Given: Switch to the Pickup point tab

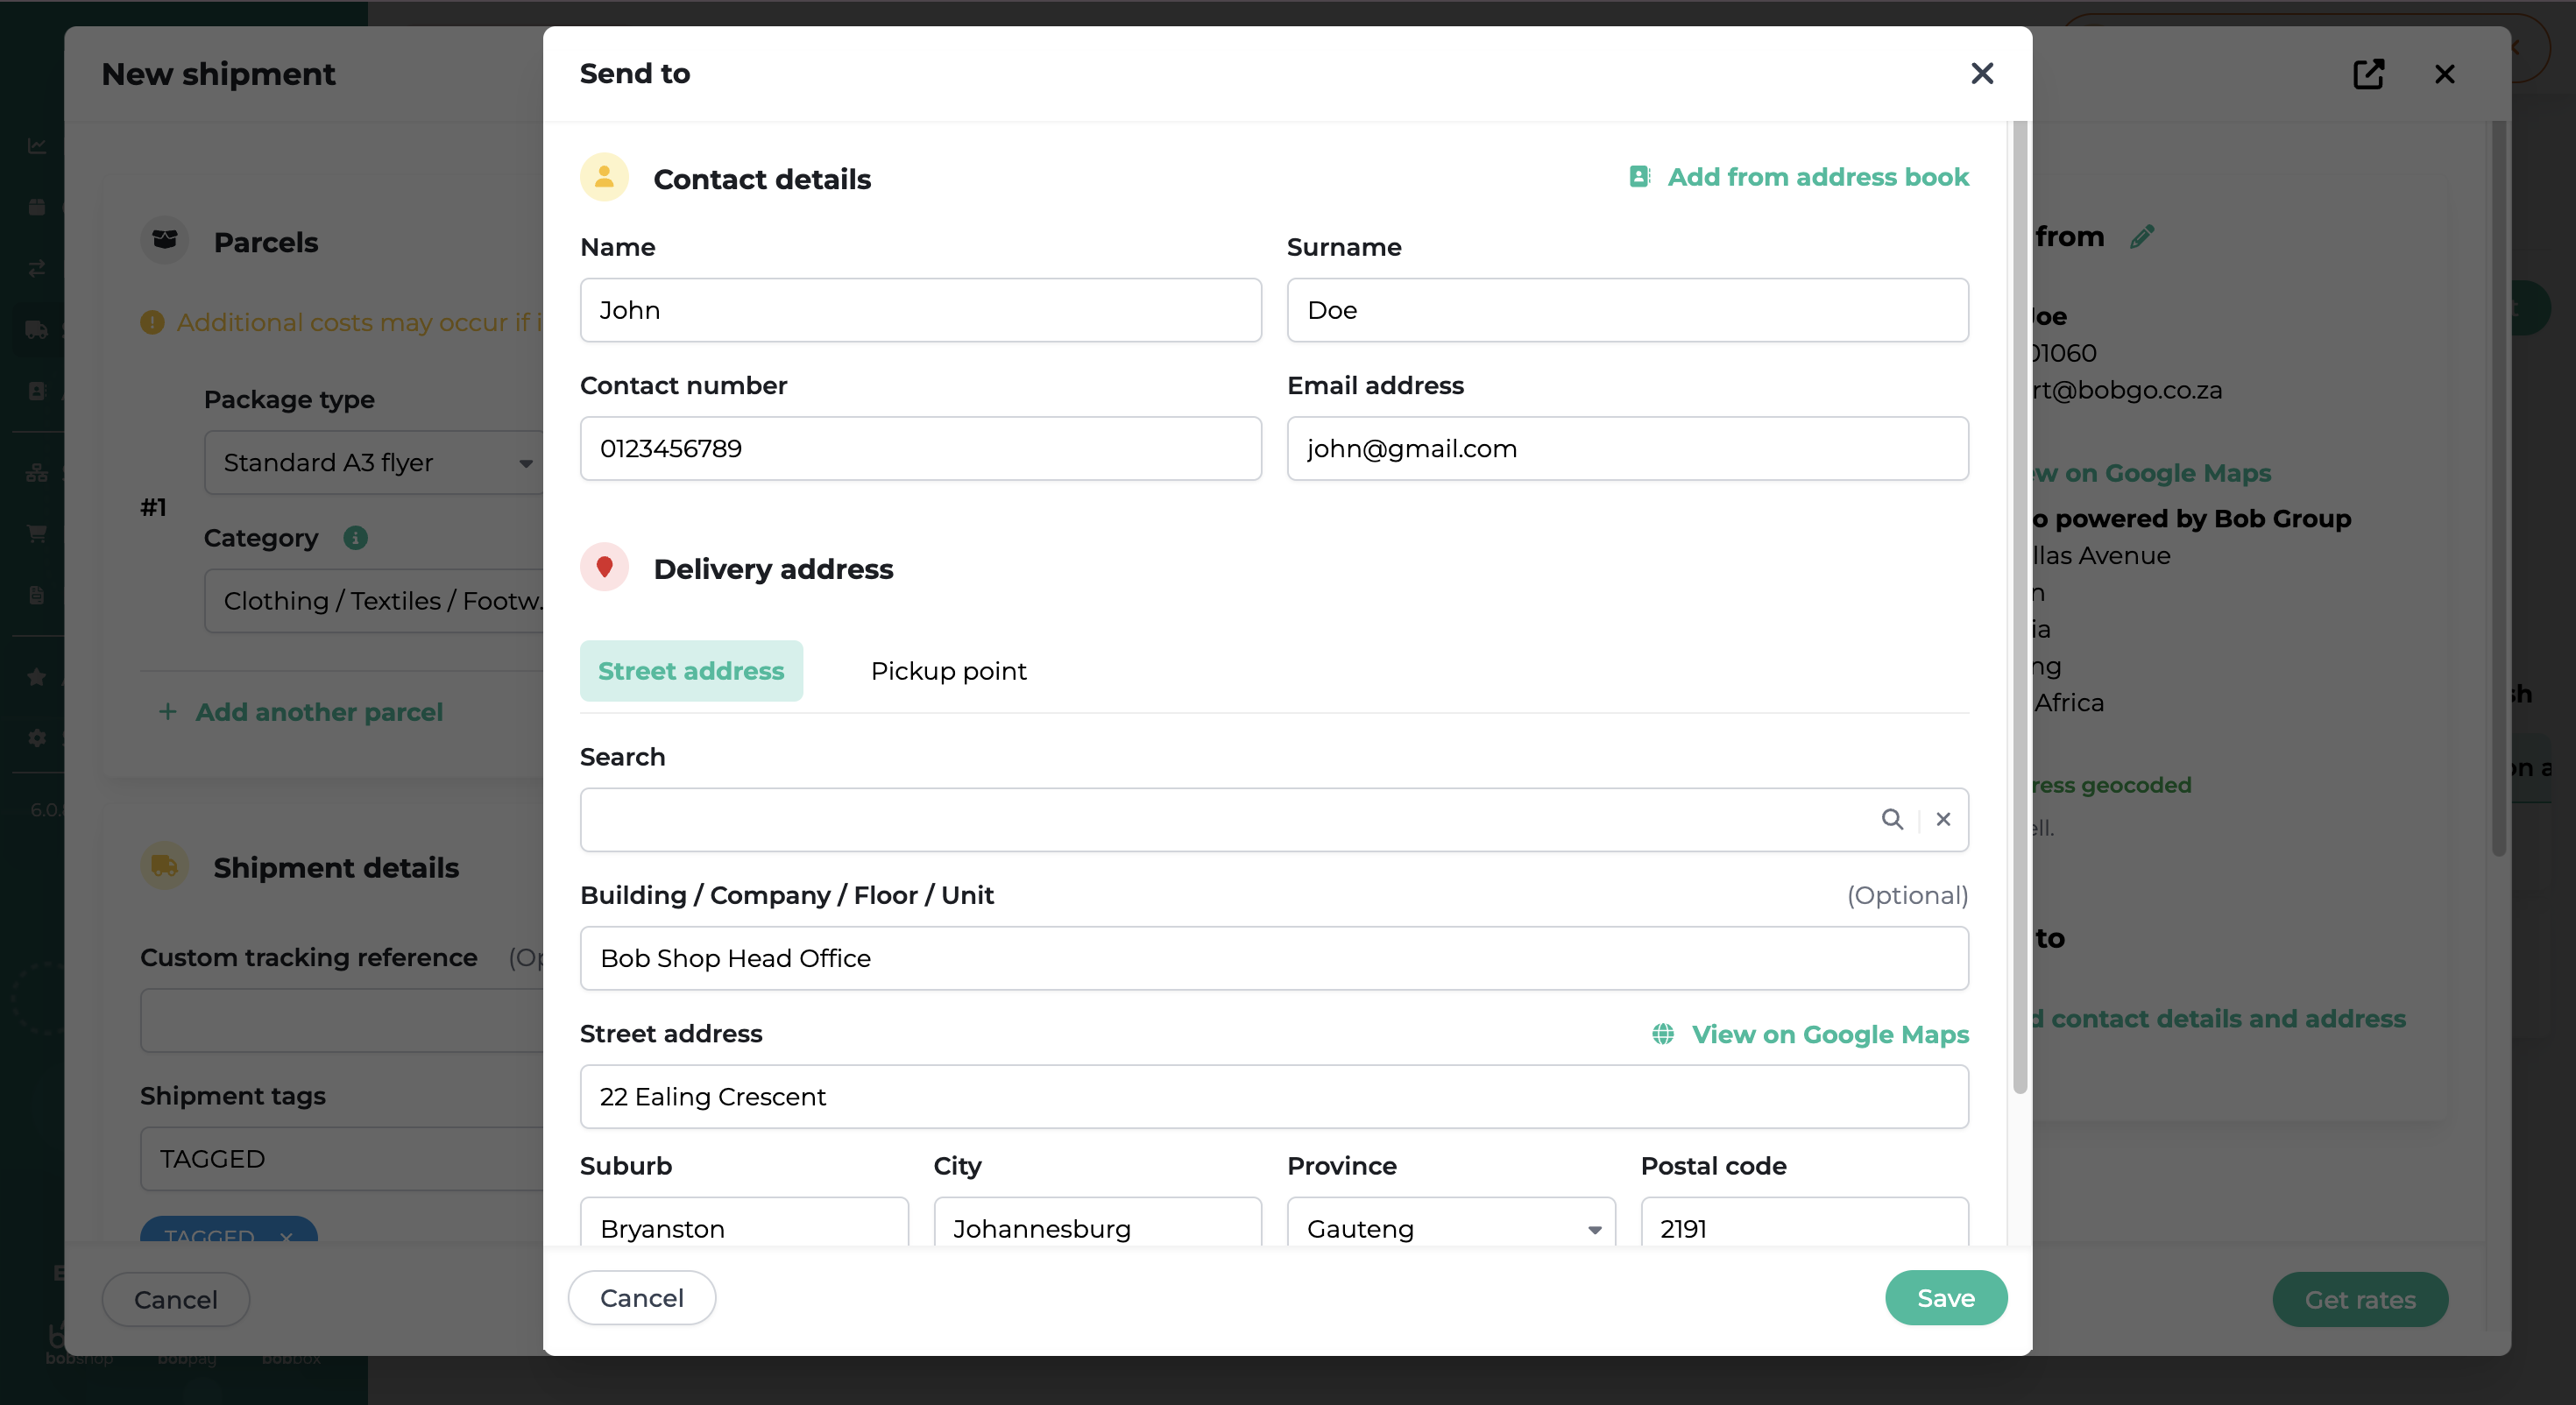Looking at the screenshot, I should point(948,671).
